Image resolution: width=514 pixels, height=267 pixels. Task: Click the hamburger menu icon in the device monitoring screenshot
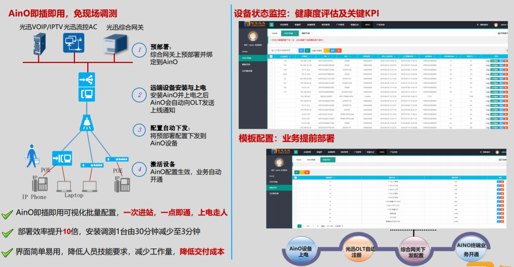pyautogui.click(x=271, y=25)
